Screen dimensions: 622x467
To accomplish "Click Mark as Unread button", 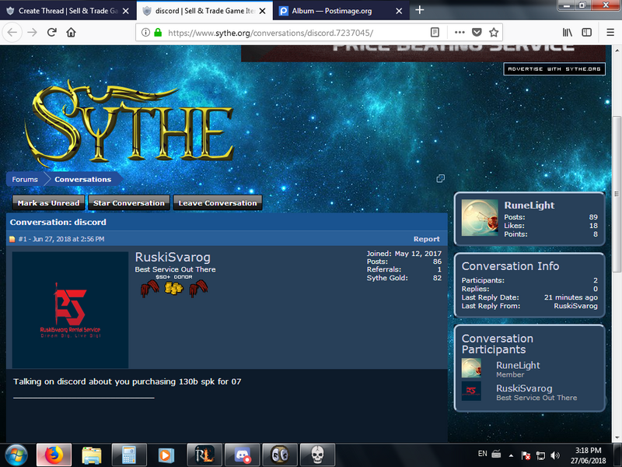I will tap(48, 202).
